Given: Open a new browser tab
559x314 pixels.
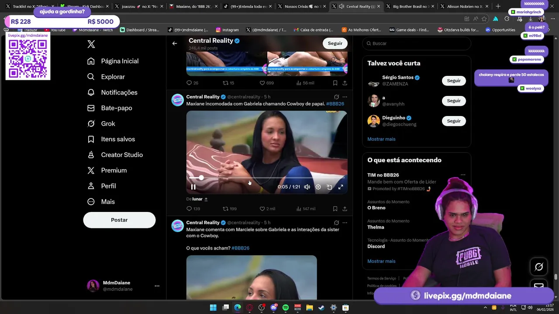Looking at the screenshot, I should pos(498,7).
